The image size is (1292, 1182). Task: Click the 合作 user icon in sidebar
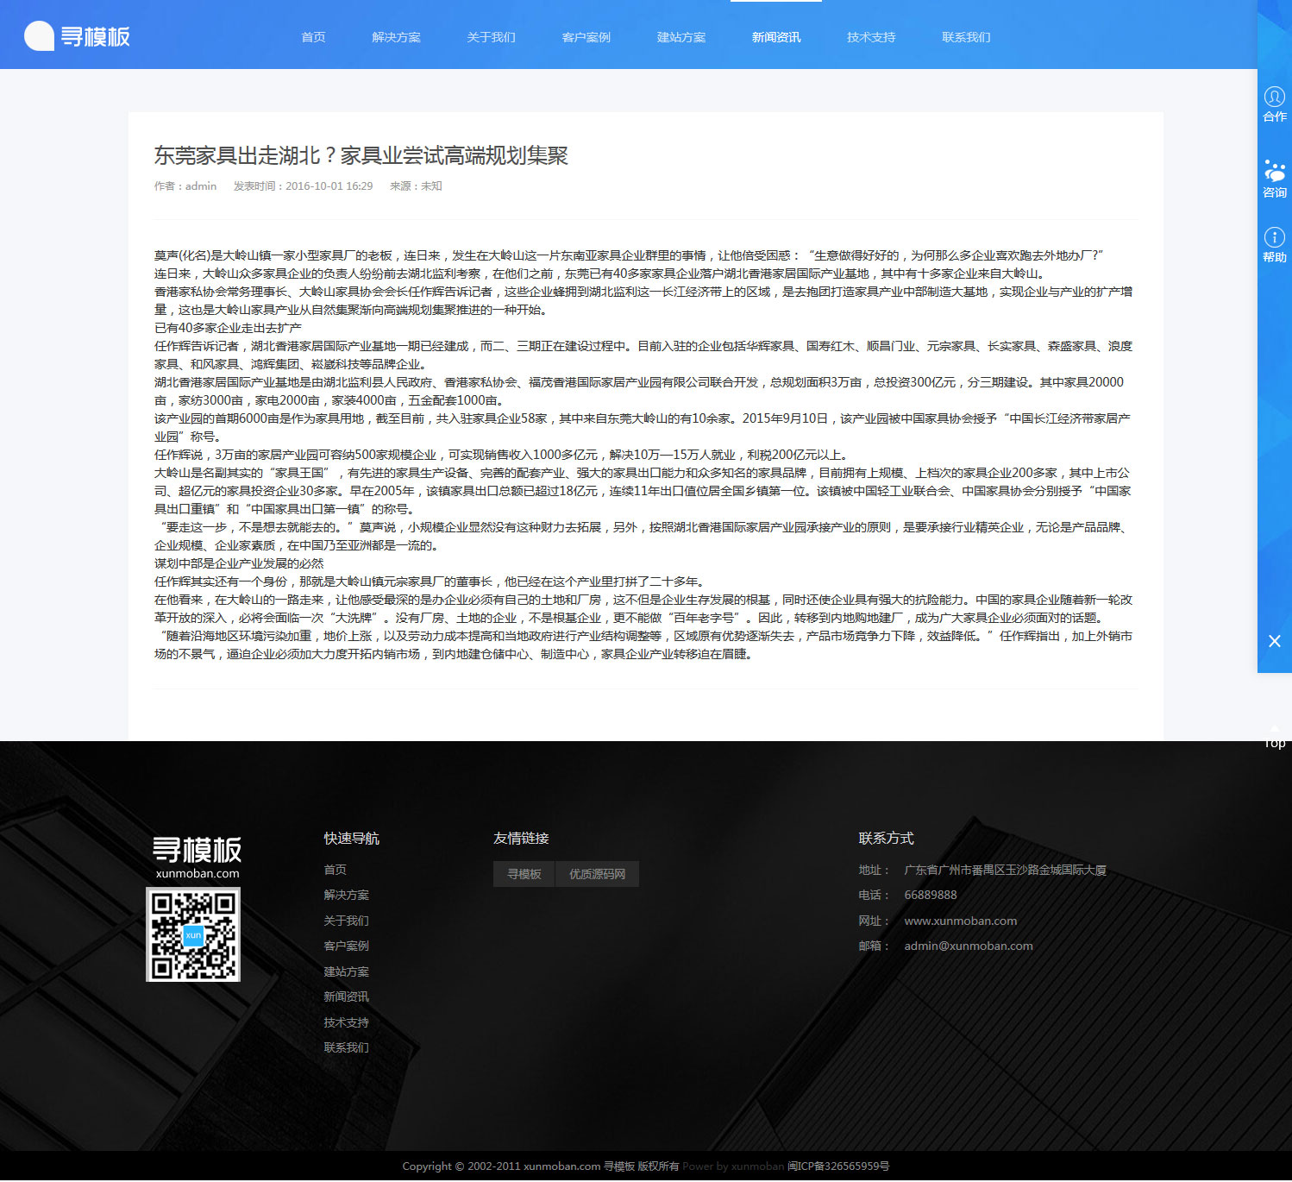click(1274, 97)
